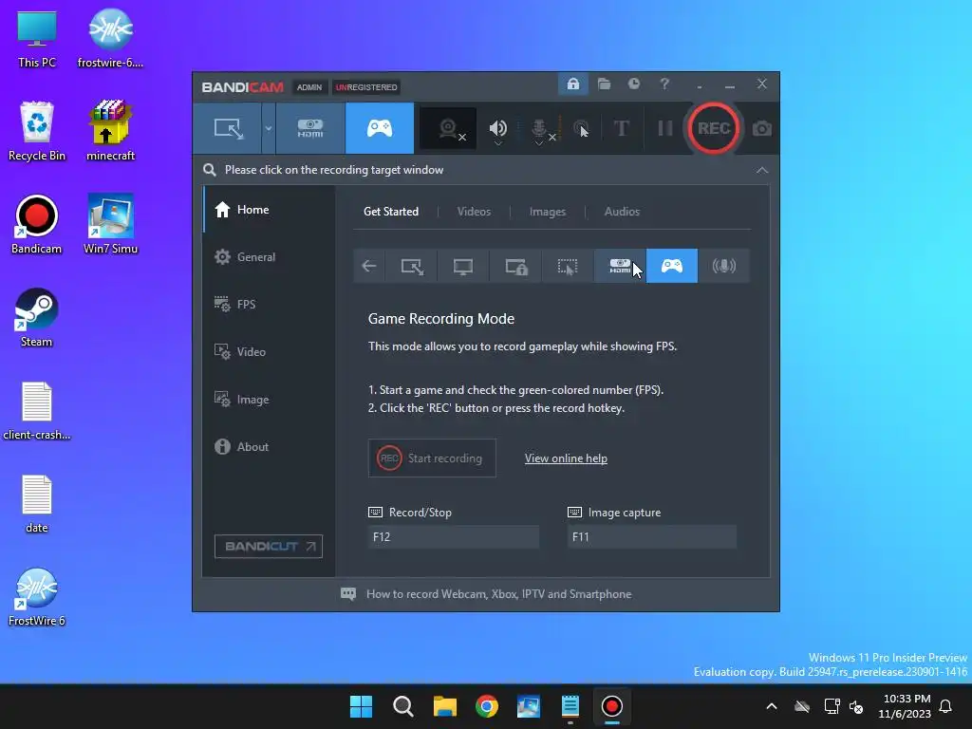Viewport: 972px width, 729px height.
Task: Select Steam desktop shortcut
Action: tap(37, 317)
